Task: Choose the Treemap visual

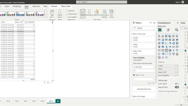Action: (x=177, y=43)
